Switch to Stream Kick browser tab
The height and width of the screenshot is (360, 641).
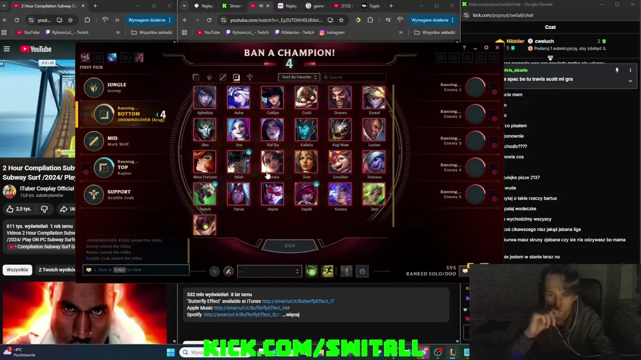[x=231, y=6]
